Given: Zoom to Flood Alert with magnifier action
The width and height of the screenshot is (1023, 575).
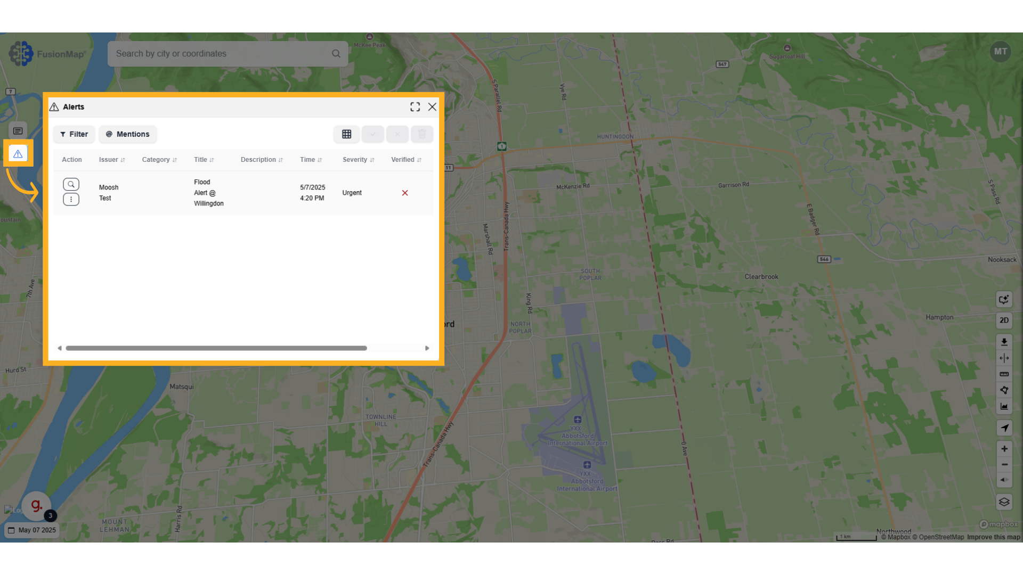Looking at the screenshot, I should (x=71, y=184).
